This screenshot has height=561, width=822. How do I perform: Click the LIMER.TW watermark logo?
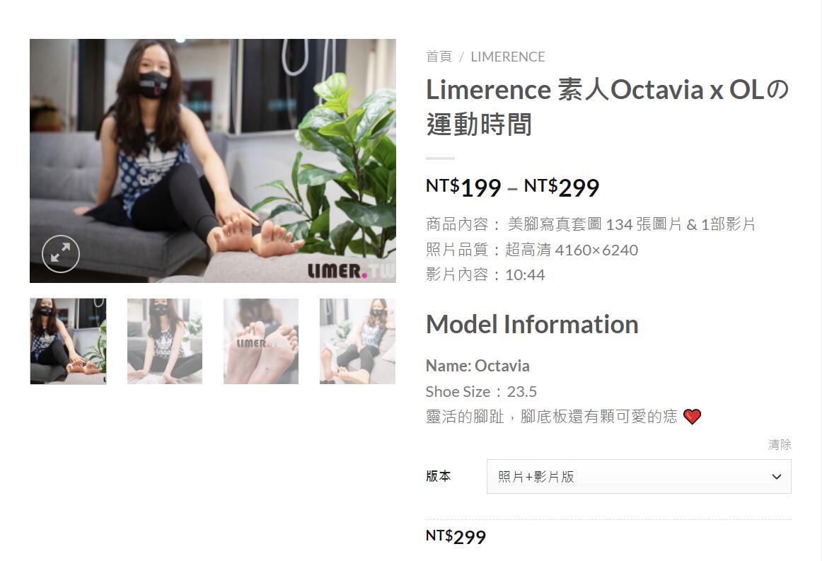pos(351,271)
